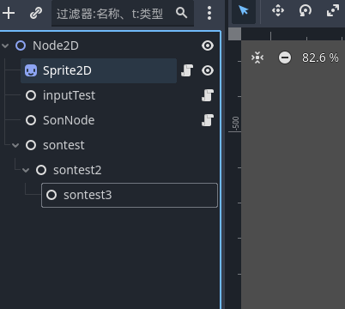The image size is (345, 309).
Task: Select the inputTest node
Action: (x=69, y=95)
